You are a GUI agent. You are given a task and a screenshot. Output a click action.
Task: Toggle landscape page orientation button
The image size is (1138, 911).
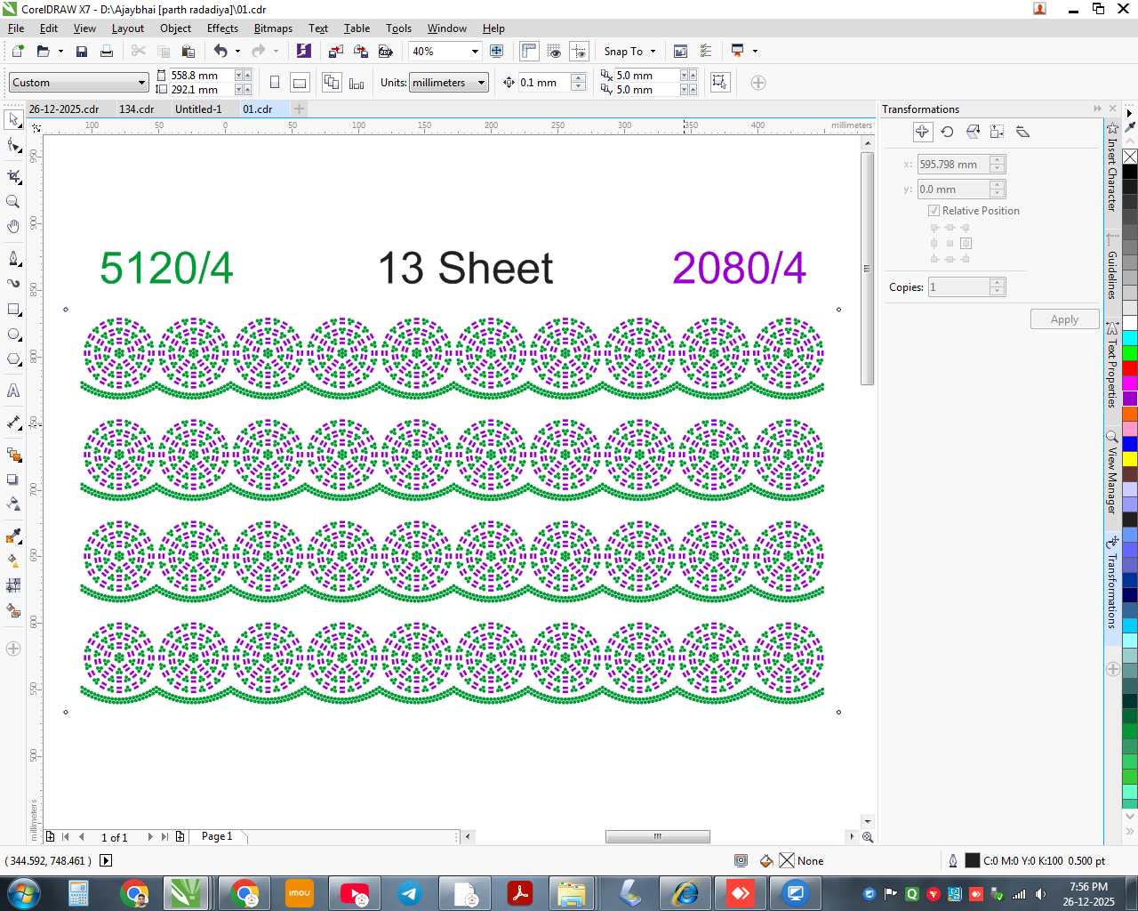pos(301,83)
